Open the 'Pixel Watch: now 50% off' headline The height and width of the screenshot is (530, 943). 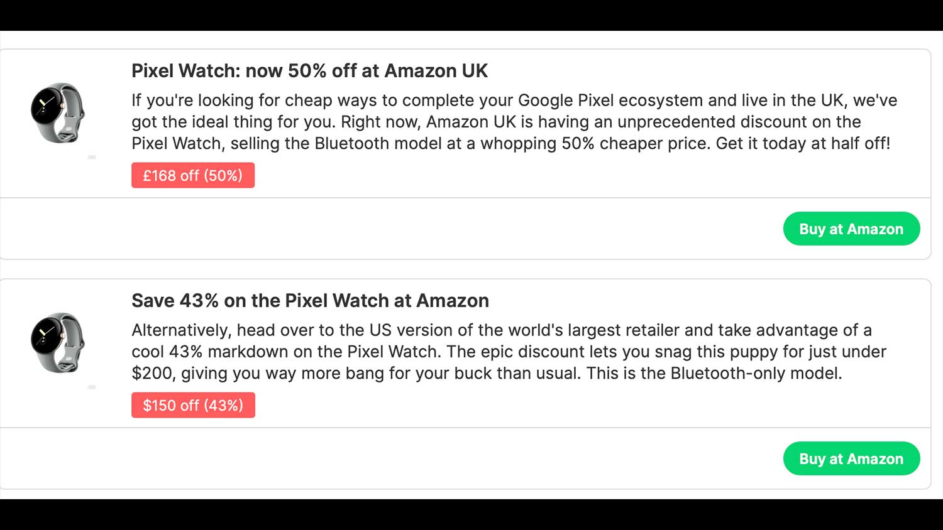pyautogui.click(x=309, y=71)
